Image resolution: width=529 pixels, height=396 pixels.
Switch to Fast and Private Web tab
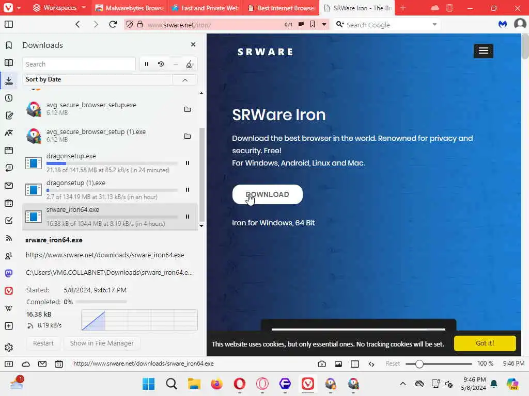206,8
